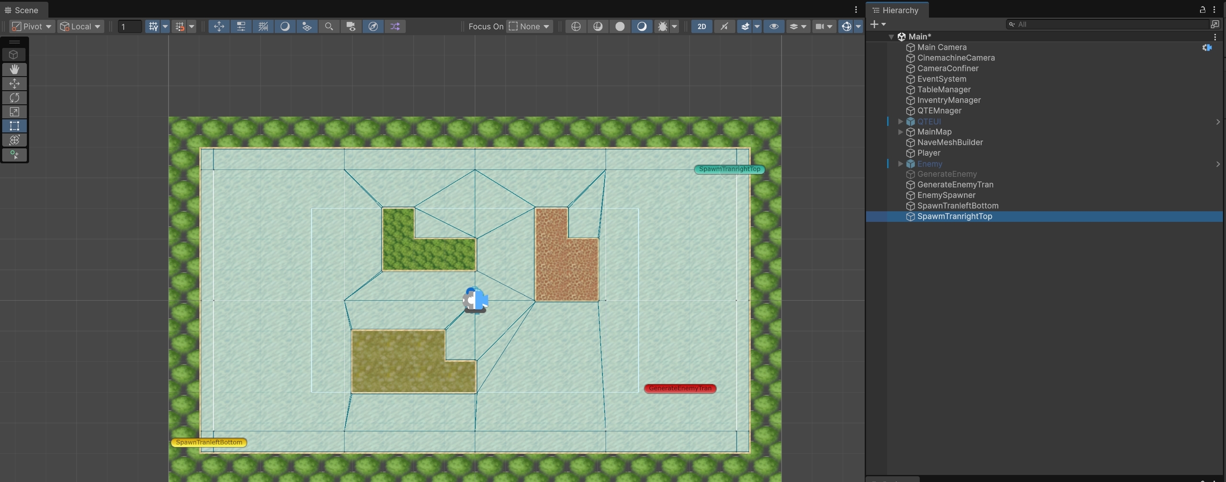Open the Pivot handle position dropdown

32,27
